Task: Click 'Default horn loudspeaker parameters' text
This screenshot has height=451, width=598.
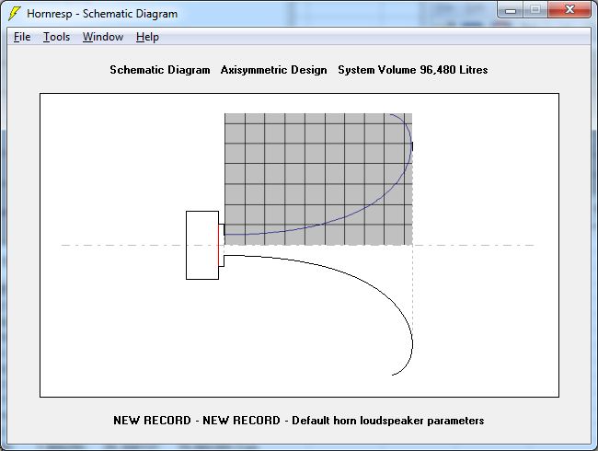Action: [x=388, y=421]
